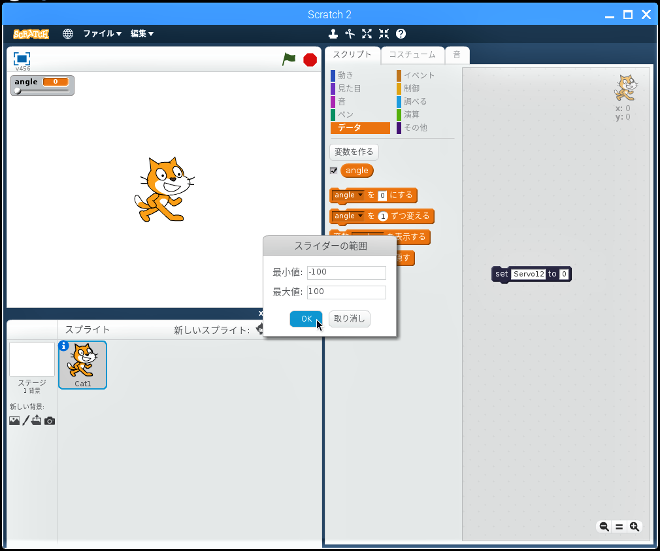
Task: Paint a new backdrop icon
Action: 25,420
